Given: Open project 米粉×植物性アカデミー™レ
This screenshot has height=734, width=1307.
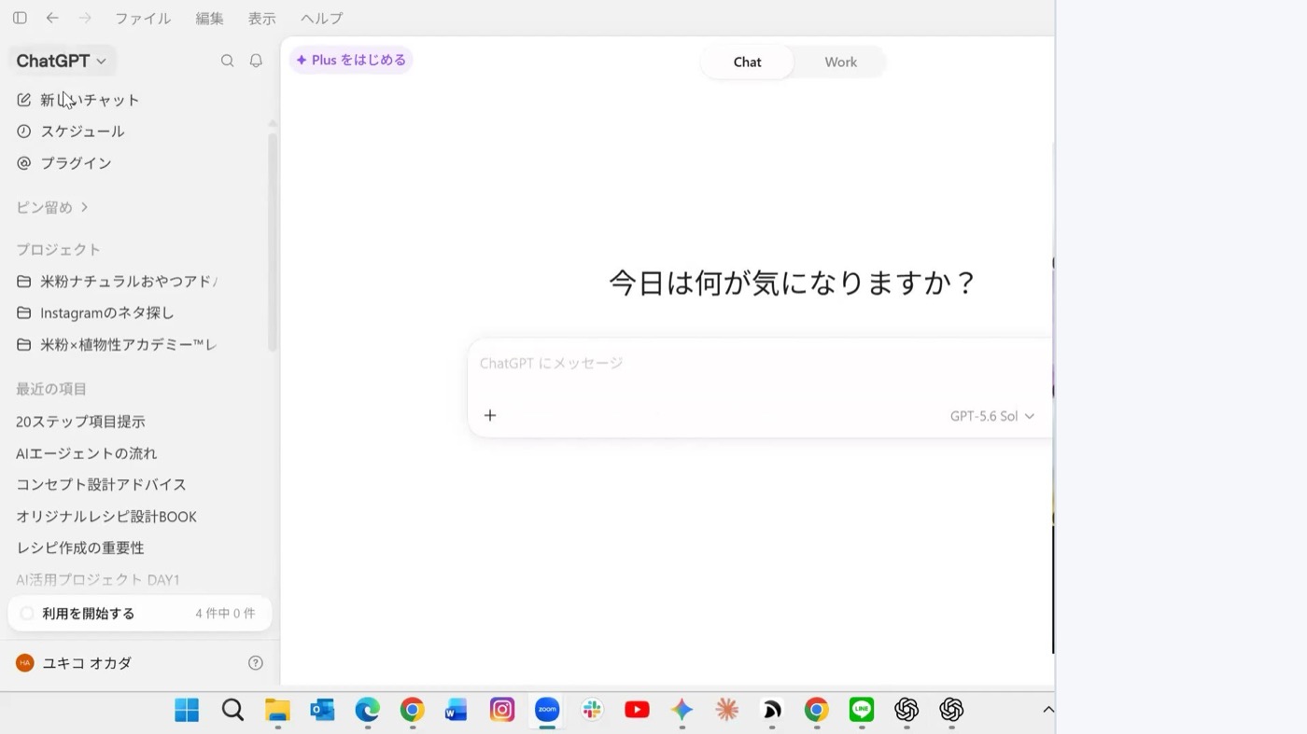Looking at the screenshot, I should tap(129, 344).
